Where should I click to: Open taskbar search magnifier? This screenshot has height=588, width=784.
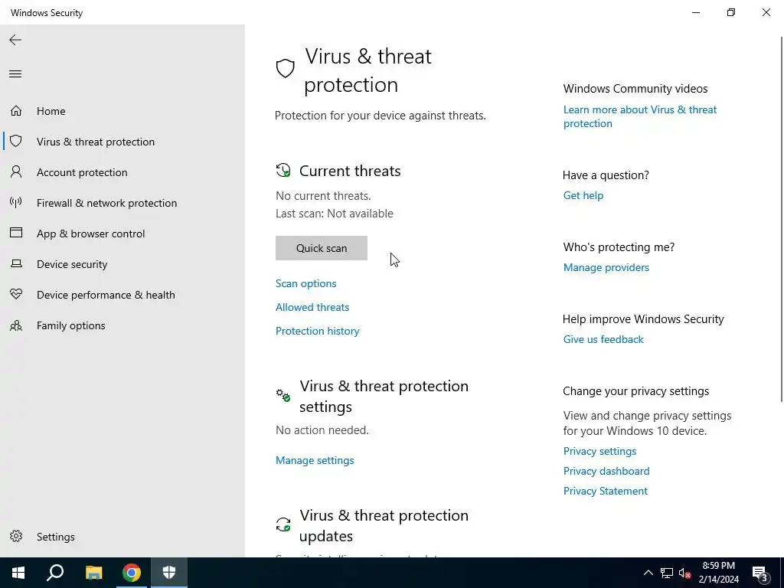(x=55, y=573)
